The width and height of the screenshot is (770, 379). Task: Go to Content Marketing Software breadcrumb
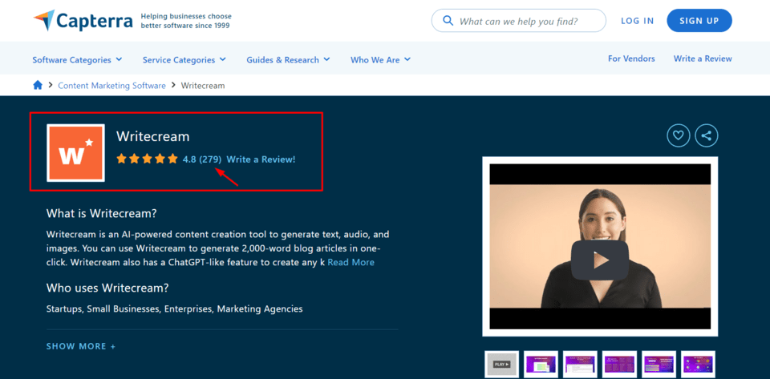[111, 85]
